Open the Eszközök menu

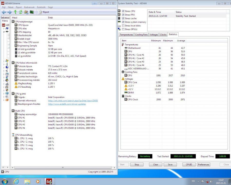pos(41,7)
